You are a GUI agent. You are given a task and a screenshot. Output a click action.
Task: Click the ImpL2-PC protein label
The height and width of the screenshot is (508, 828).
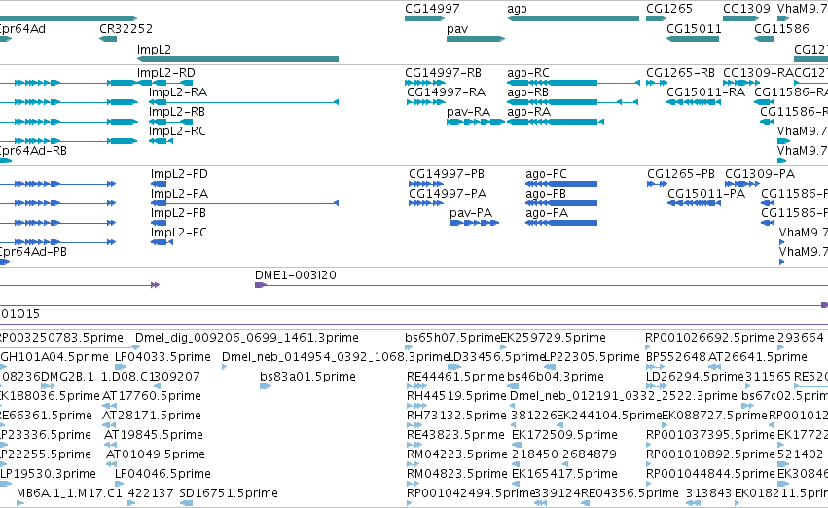point(179,233)
